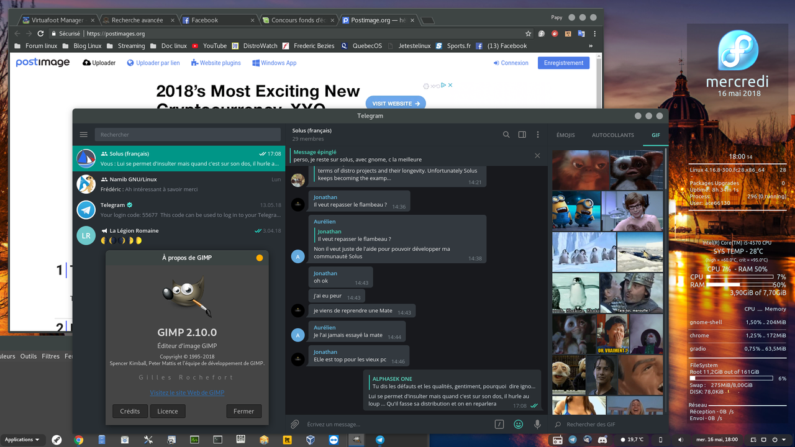
Task: Close the GIMP about dialog with Fermer
Action: [x=244, y=411]
